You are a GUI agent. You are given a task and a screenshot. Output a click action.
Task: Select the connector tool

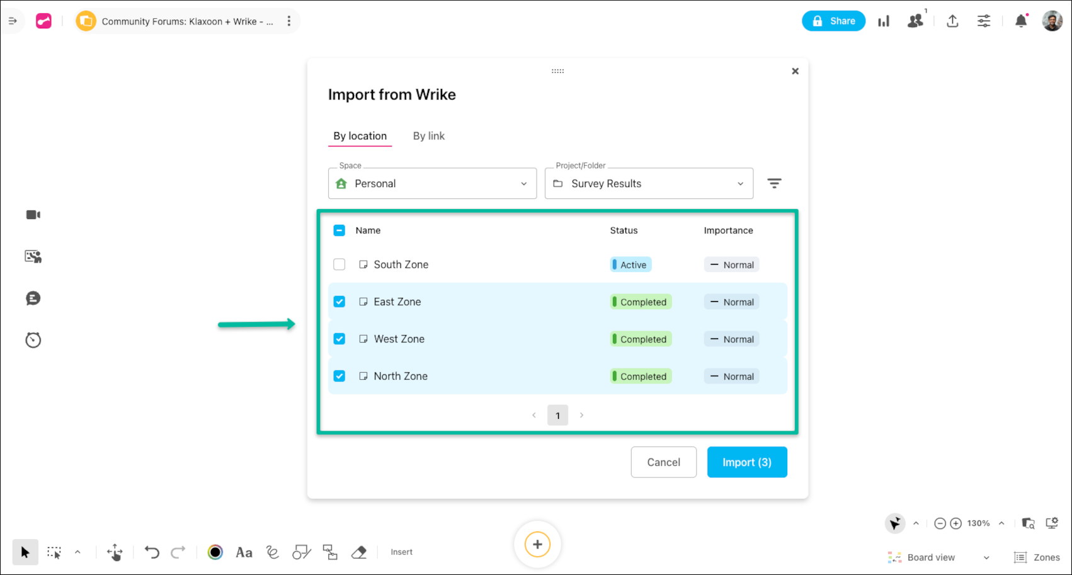click(329, 552)
